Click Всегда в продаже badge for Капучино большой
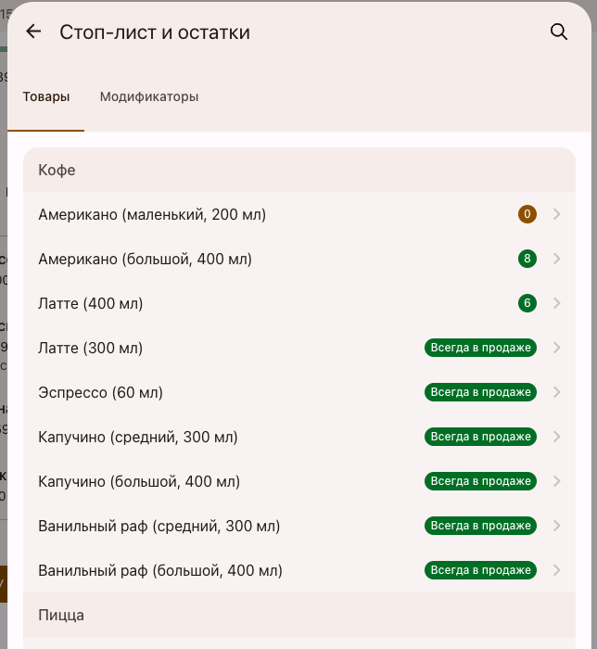The height and width of the screenshot is (649, 597). pos(480,481)
